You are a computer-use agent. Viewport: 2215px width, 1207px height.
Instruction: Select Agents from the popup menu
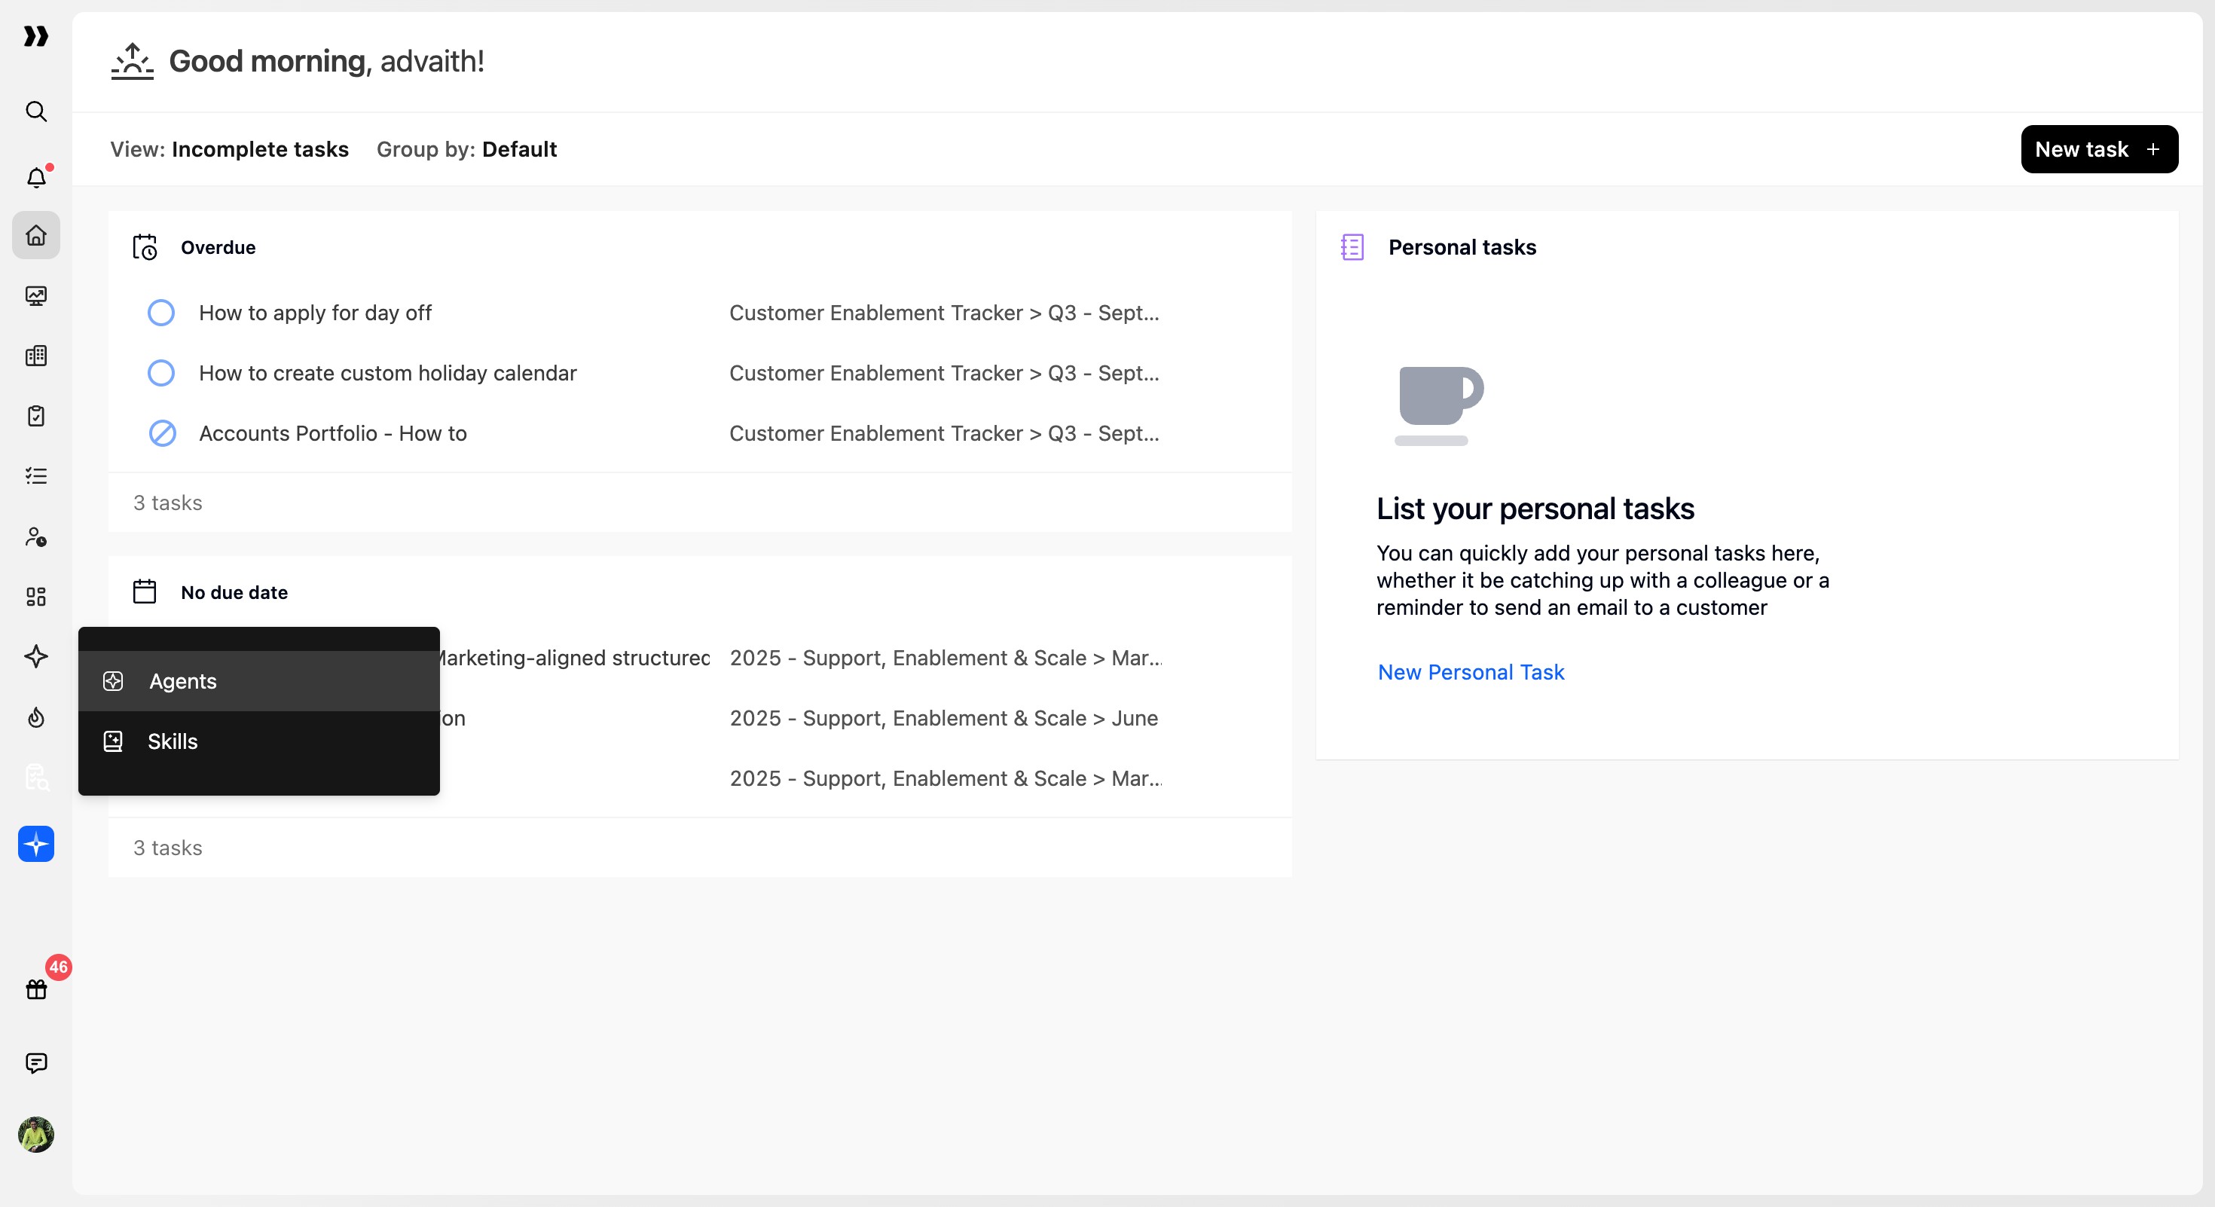click(259, 682)
